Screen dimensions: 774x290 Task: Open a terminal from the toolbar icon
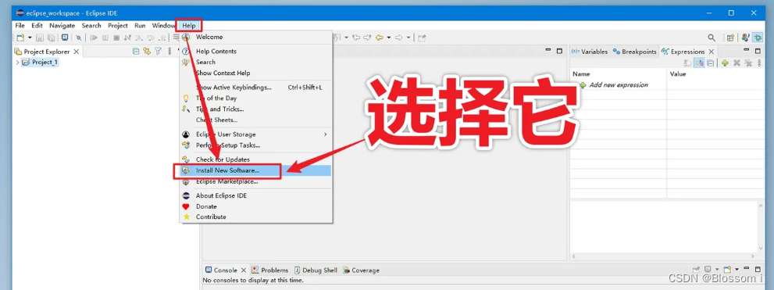[65, 38]
